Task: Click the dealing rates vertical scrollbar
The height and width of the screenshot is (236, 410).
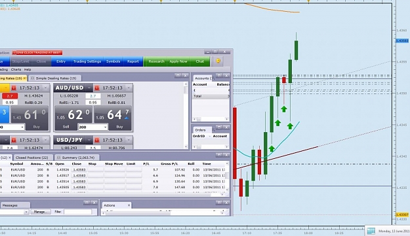Action: pyautogui.click(x=186, y=116)
